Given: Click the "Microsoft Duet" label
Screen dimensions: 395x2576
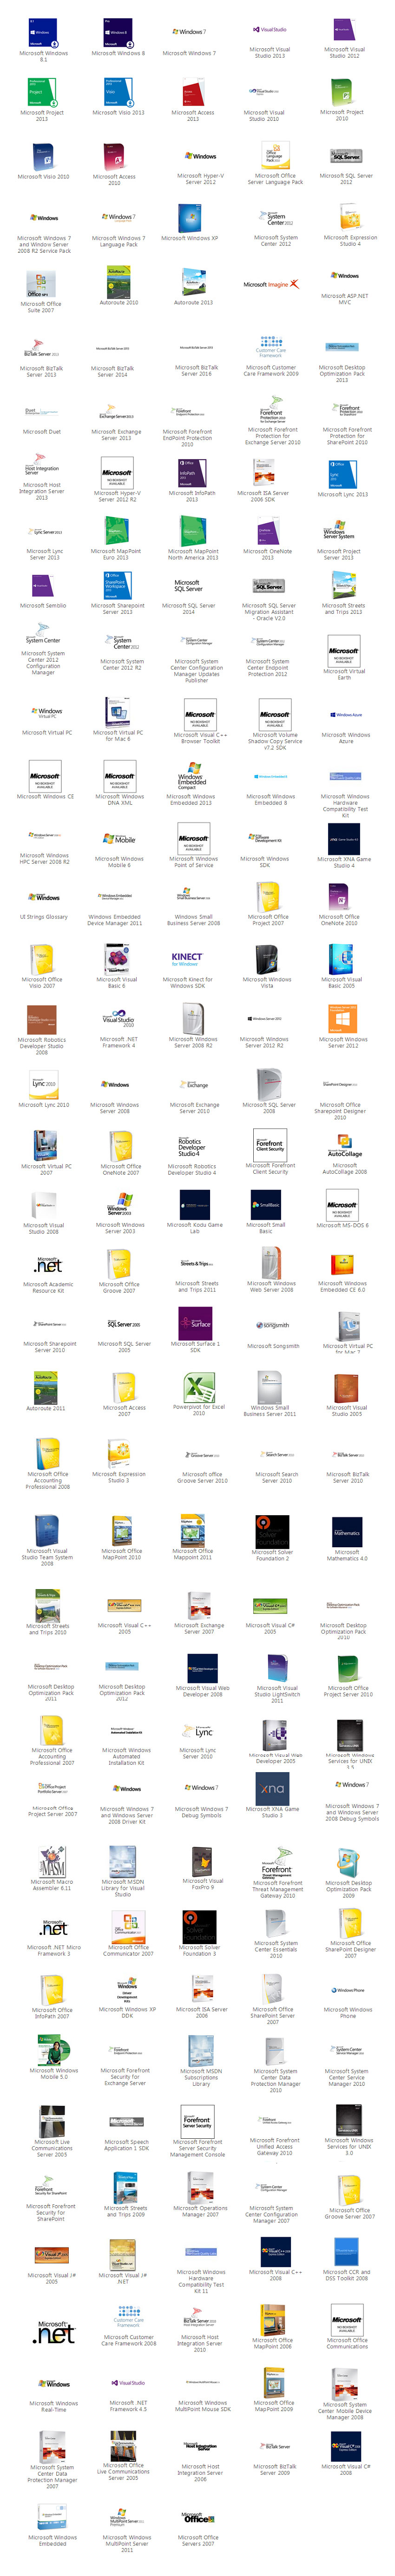Looking at the screenshot, I should (x=42, y=431).
